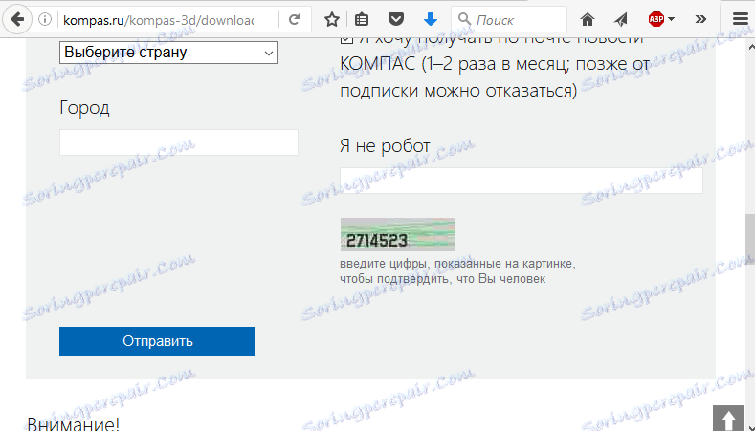The image size is (755, 431).
Task: Toggle the KOMPAS news subscription checkbox
Action: point(346,39)
